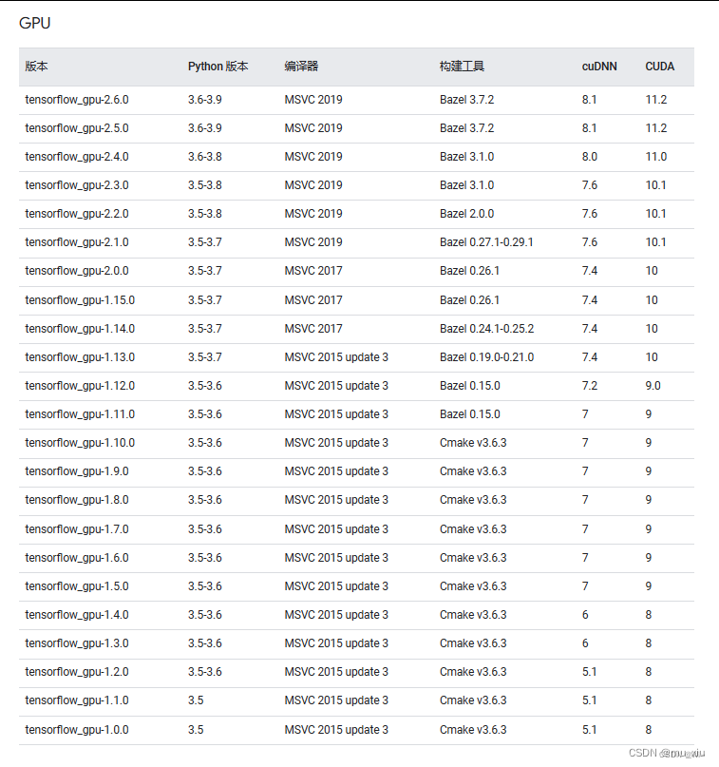This screenshot has height=767, width=719.
Task: Click the tensorflow_gpu-1.10.0 cell
Action: 80,443
